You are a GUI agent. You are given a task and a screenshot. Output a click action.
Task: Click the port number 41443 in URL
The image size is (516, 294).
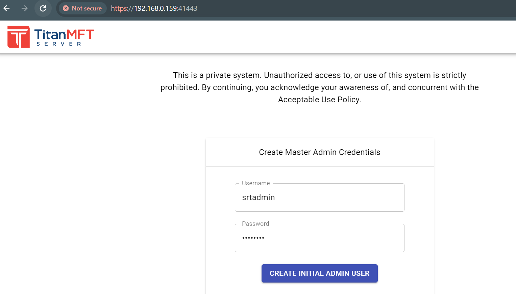pyautogui.click(x=188, y=8)
